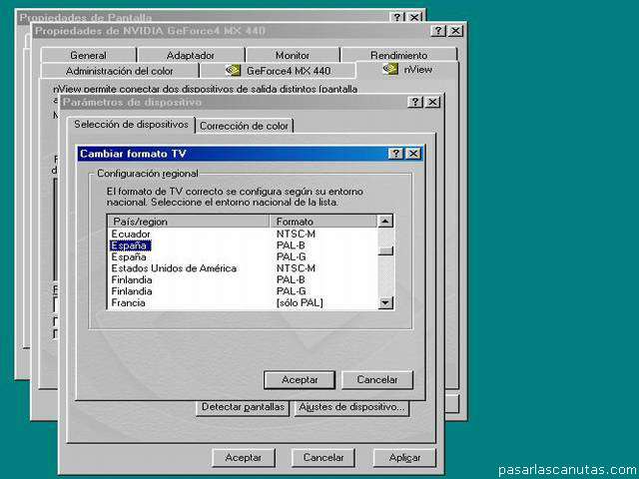
Task: Switch to the GeForce4 MX 440 tab
Action: tap(278, 71)
